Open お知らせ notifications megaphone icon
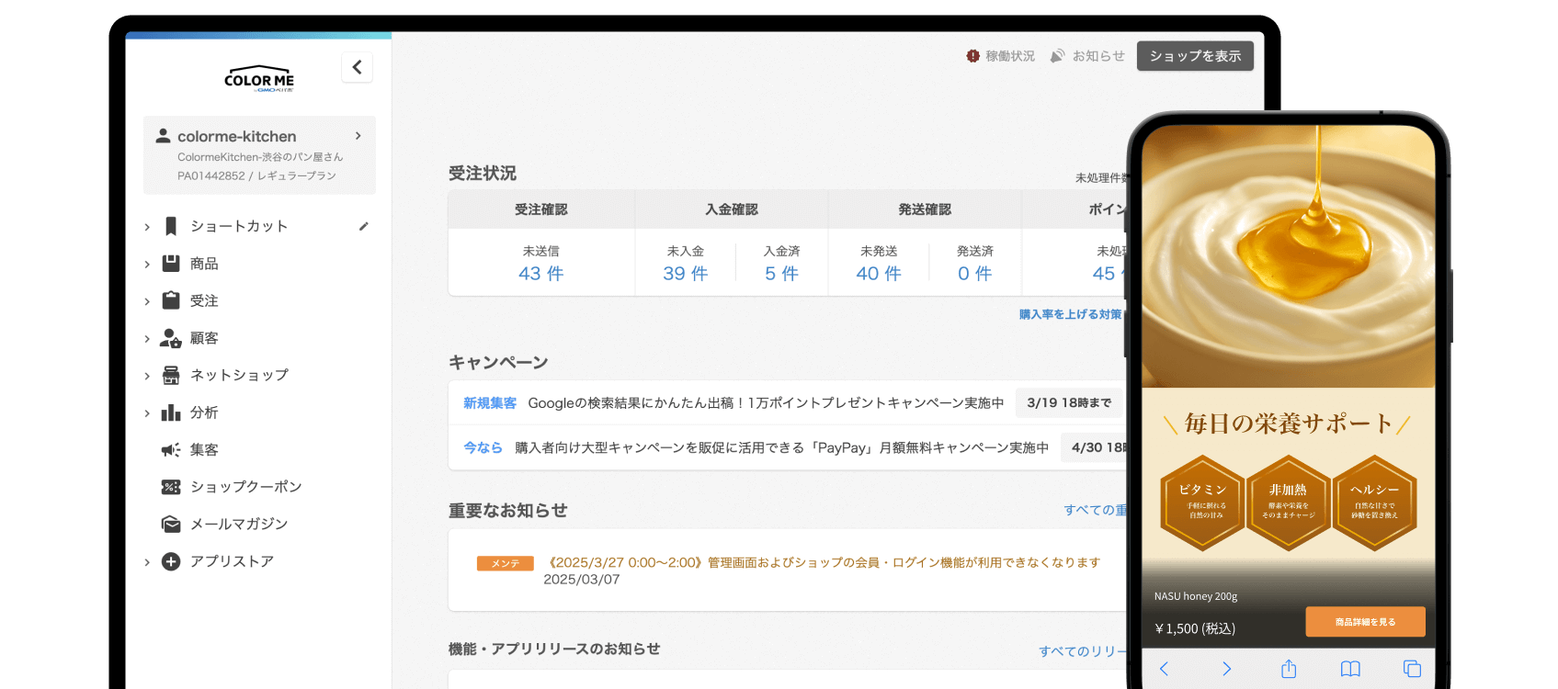 tap(1058, 56)
